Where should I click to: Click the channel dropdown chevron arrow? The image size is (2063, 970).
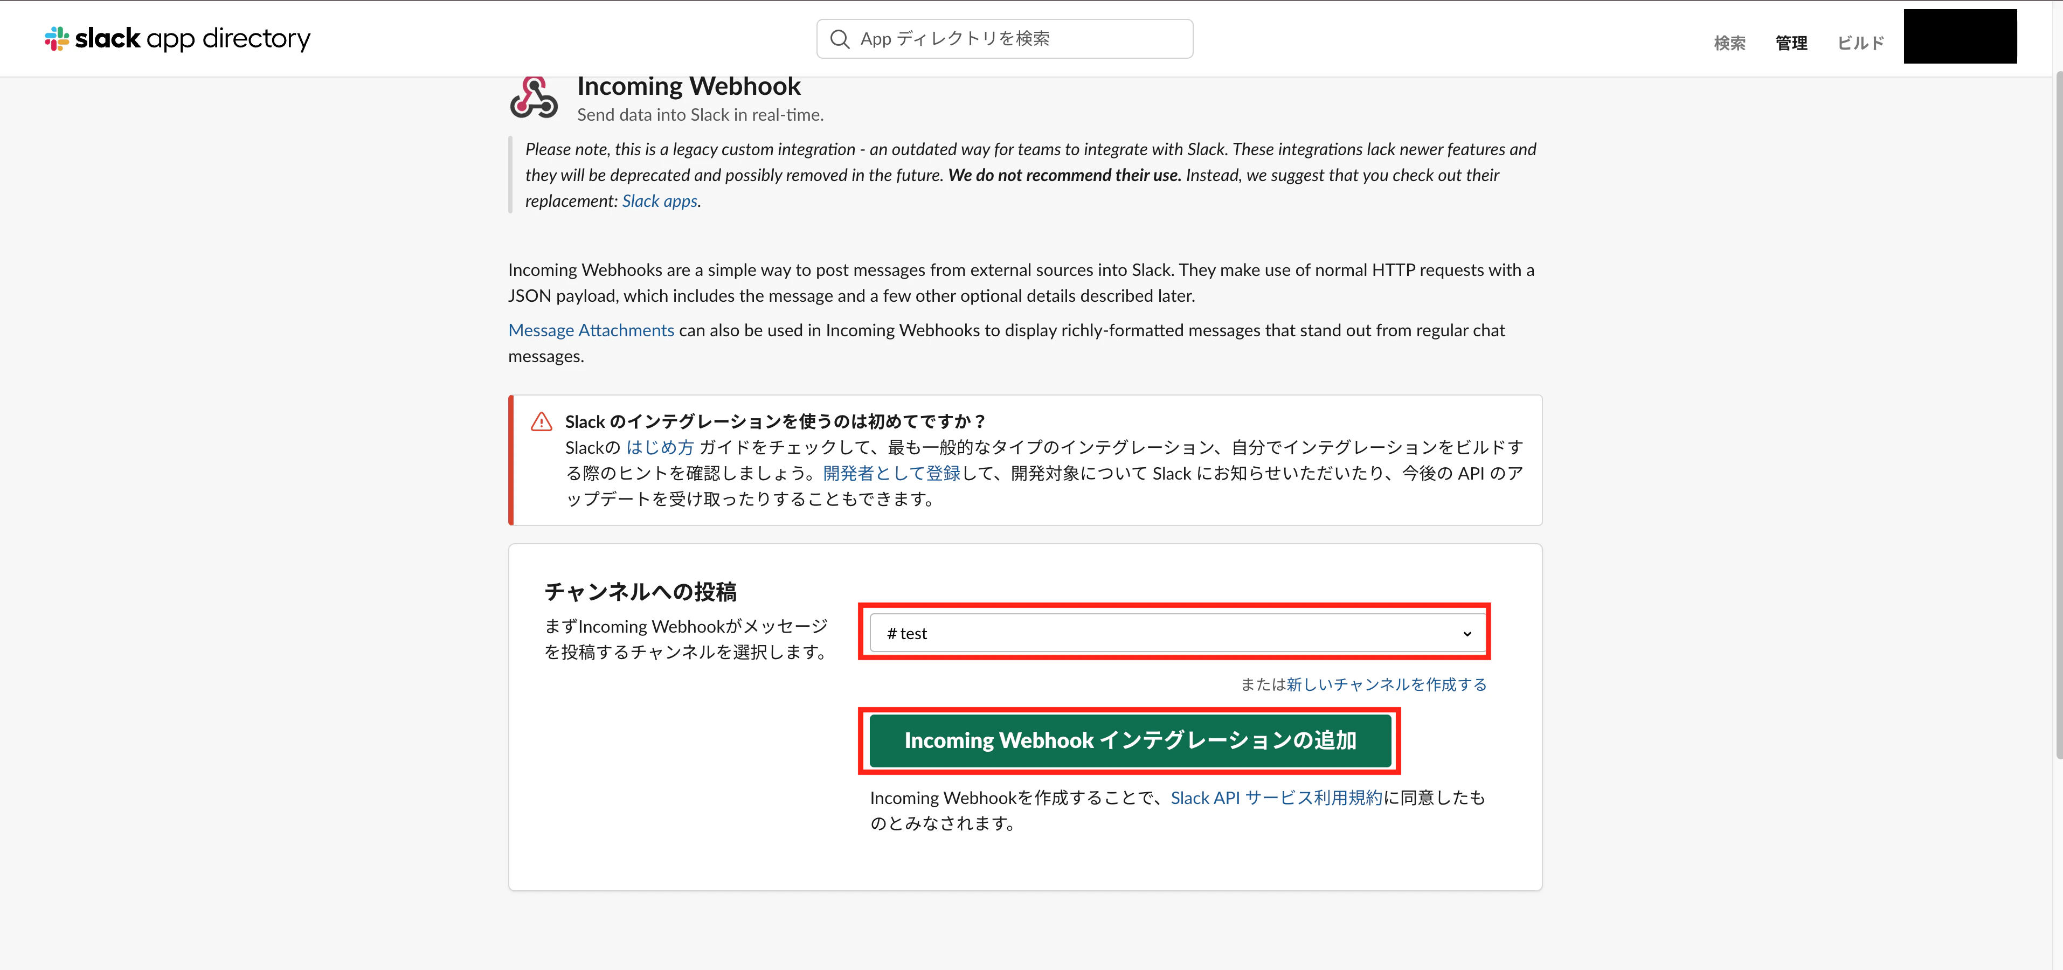click(x=1466, y=634)
